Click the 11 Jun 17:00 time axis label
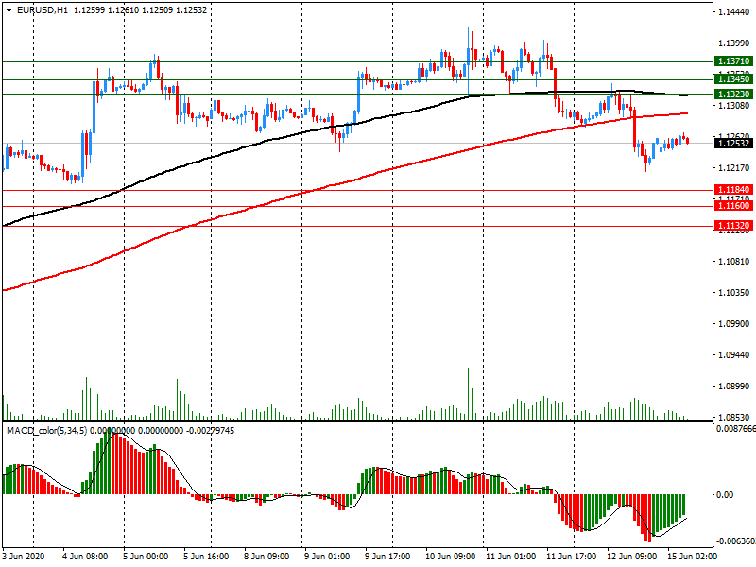Image resolution: width=756 pixels, height=567 pixels. pos(572,557)
